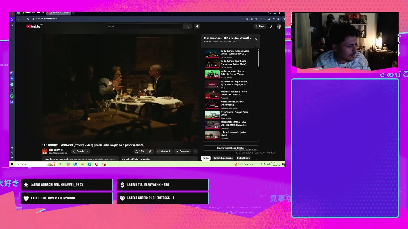Screen dimensions: 408x229
Task: Select the Todos filter chip
Action: (206, 158)
